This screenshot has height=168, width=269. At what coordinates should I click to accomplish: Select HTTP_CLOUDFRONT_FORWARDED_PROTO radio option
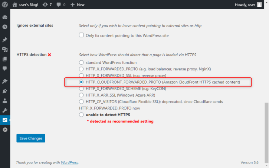click(x=81, y=82)
